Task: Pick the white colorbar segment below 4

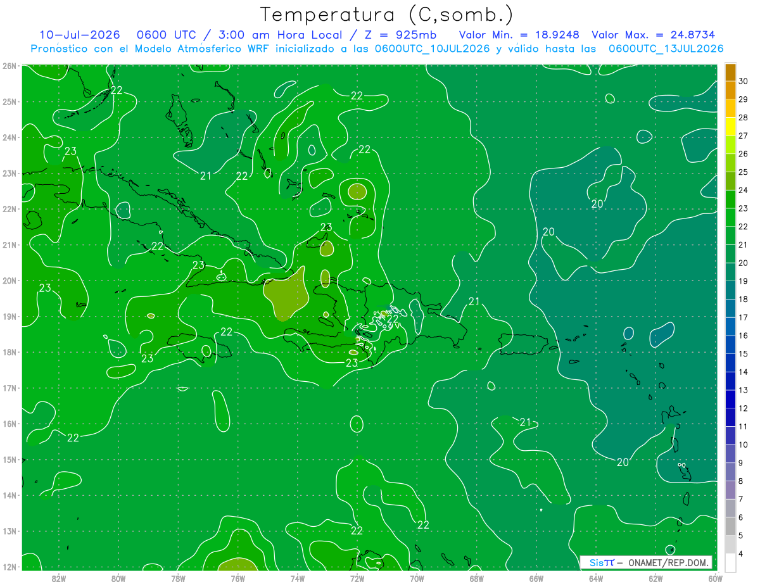Action: [x=730, y=563]
